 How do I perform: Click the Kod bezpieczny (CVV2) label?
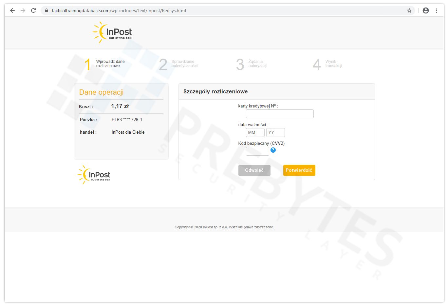coord(261,143)
